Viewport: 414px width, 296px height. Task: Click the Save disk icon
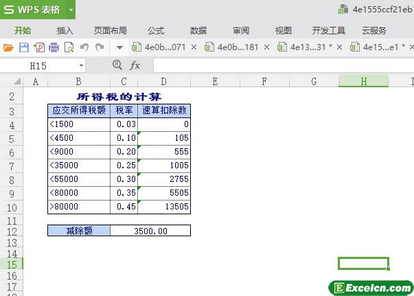tap(23, 47)
